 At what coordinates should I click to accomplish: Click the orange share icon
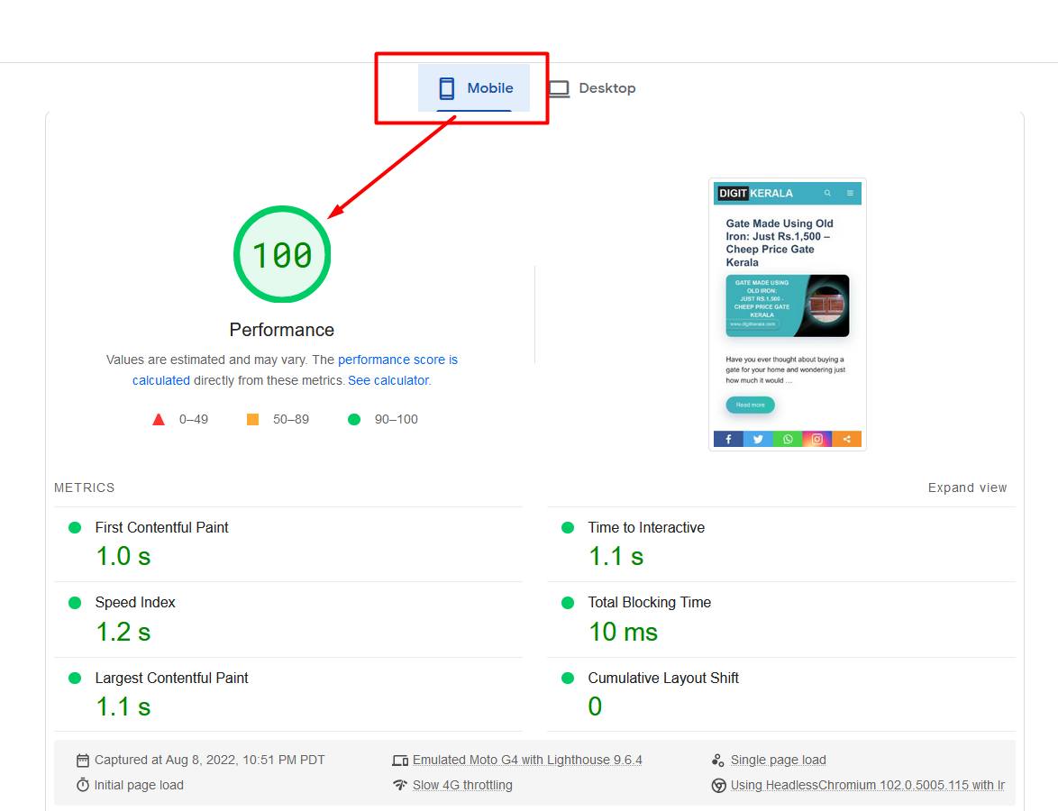pyautogui.click(x=847, y=439)
